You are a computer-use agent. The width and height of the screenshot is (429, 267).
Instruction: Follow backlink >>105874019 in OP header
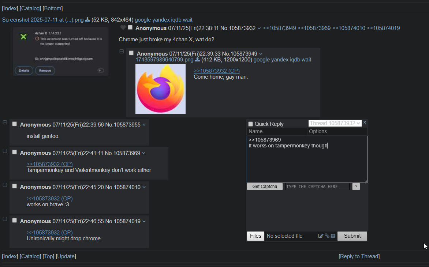(383, 28)
